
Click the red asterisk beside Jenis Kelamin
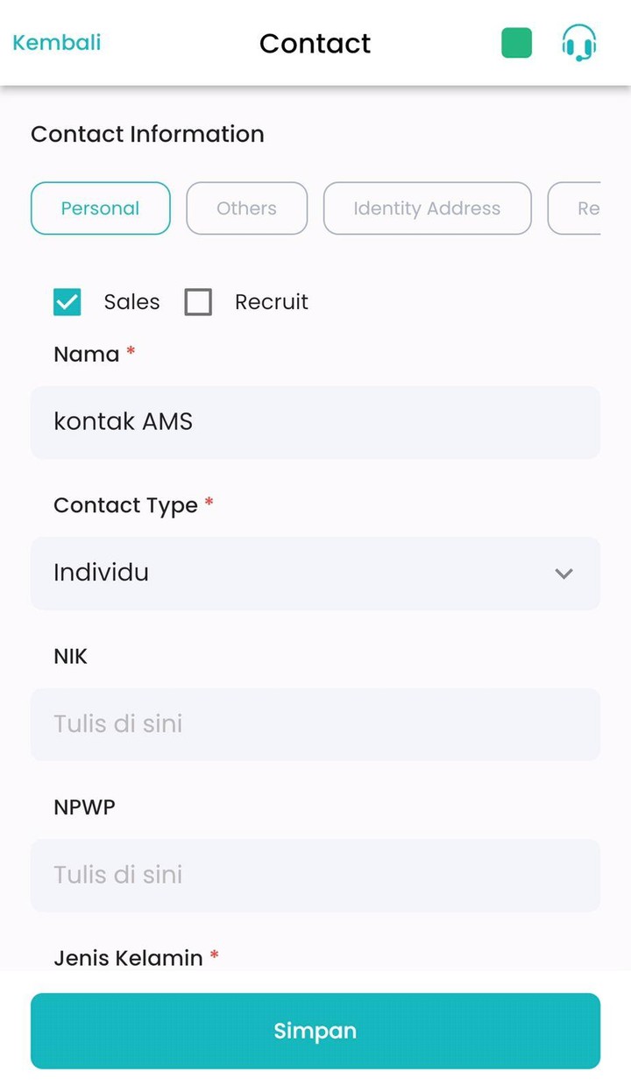click(x=213, y=954)
